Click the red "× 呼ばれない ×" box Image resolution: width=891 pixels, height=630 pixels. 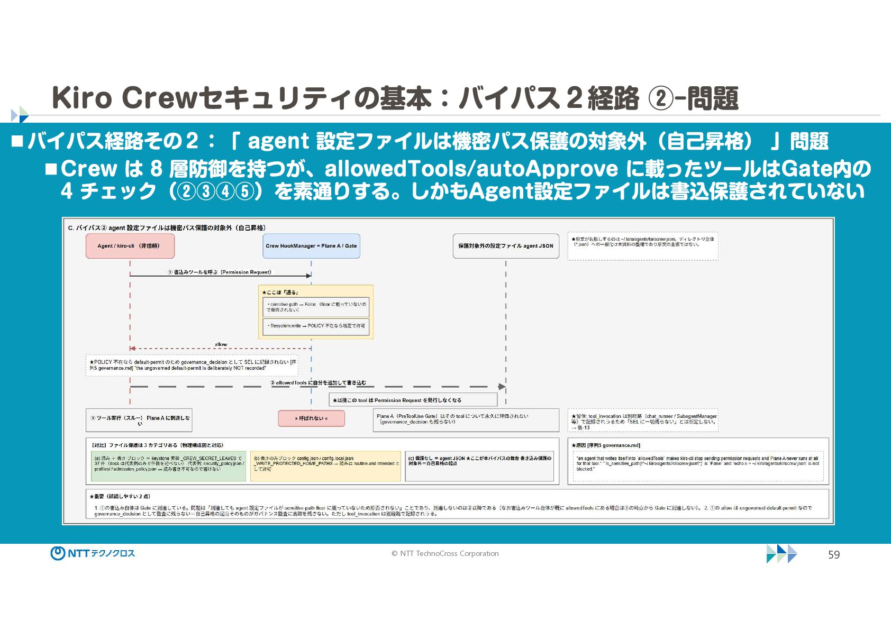pos(311,418)
